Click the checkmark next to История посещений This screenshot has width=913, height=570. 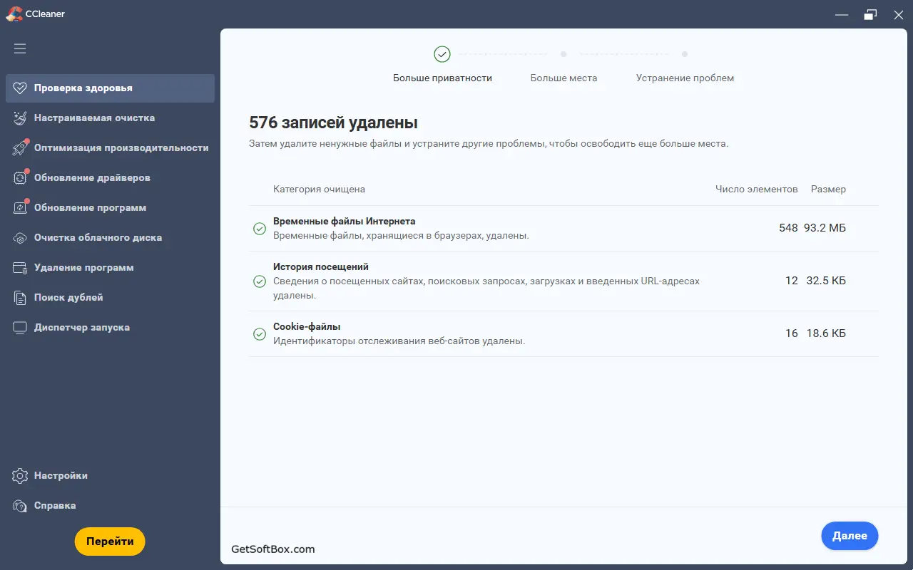(x=260, y=281)
